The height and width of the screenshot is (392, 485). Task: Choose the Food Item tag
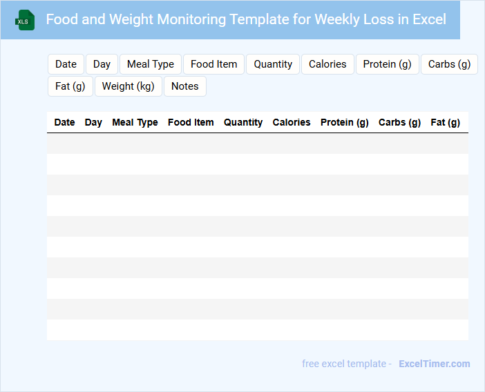pos(213,64)
